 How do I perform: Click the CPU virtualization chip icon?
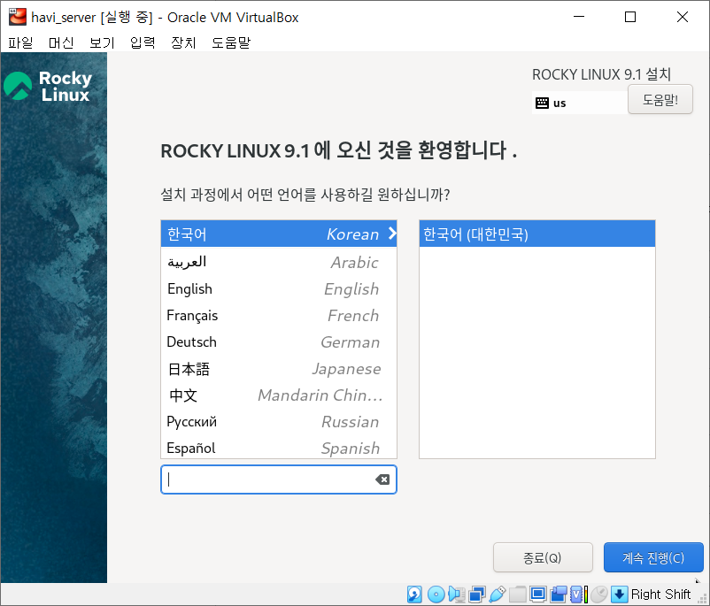[578, 594]
